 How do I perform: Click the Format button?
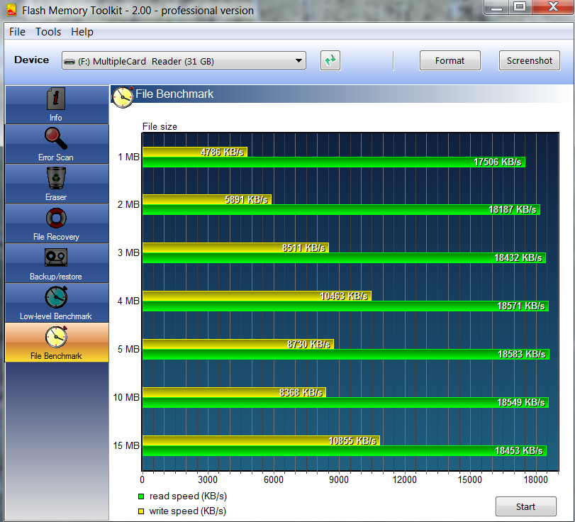(x=450, y=61)
